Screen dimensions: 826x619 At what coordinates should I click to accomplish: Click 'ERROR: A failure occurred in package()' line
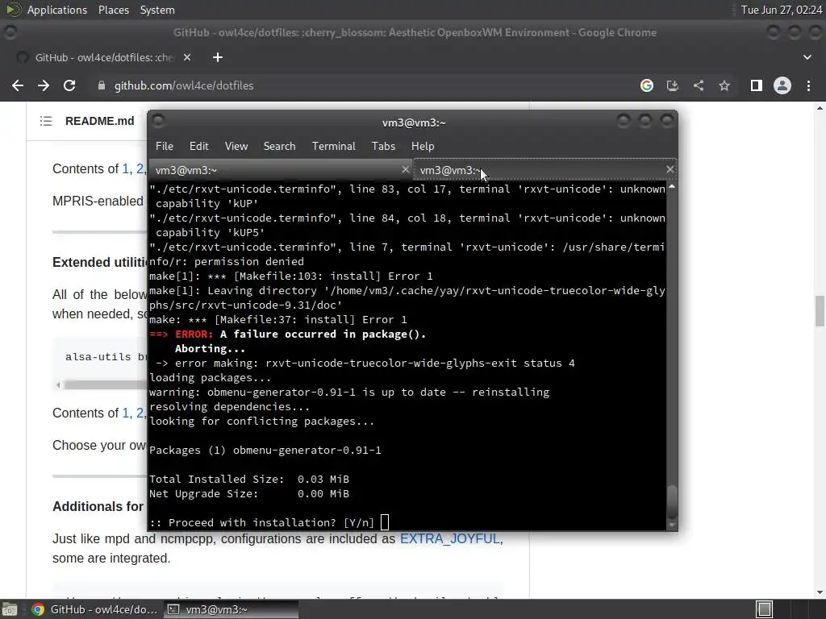288,334
